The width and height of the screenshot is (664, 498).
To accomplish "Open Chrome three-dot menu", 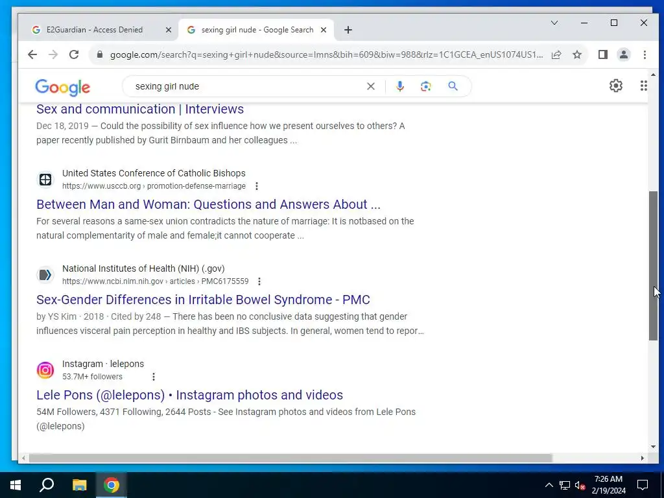I will [x=645, y=54].
